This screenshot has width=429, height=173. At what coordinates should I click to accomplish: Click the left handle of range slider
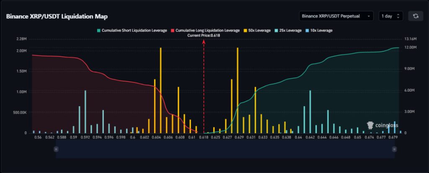pyautogui.click(x=56, y=149)
